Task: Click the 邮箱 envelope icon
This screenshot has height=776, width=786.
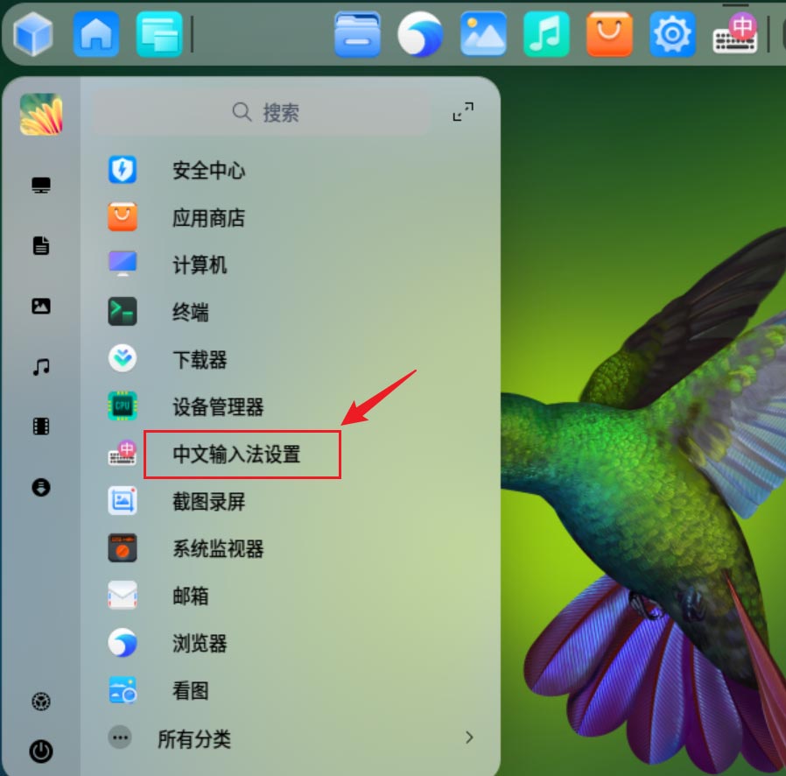Action: (x=123, y=595)
